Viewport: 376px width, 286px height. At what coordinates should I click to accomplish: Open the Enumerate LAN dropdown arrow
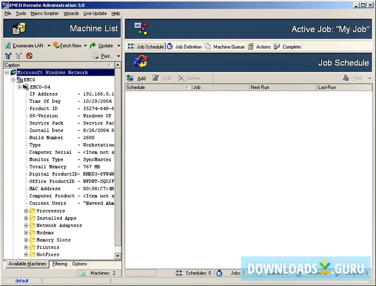coord(49,46)
